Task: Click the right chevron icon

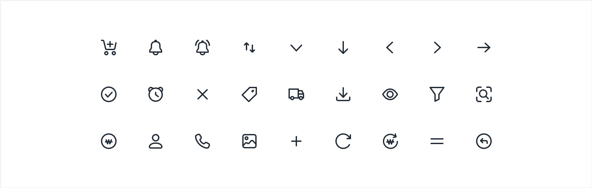Action: click(x=437, y=47)
